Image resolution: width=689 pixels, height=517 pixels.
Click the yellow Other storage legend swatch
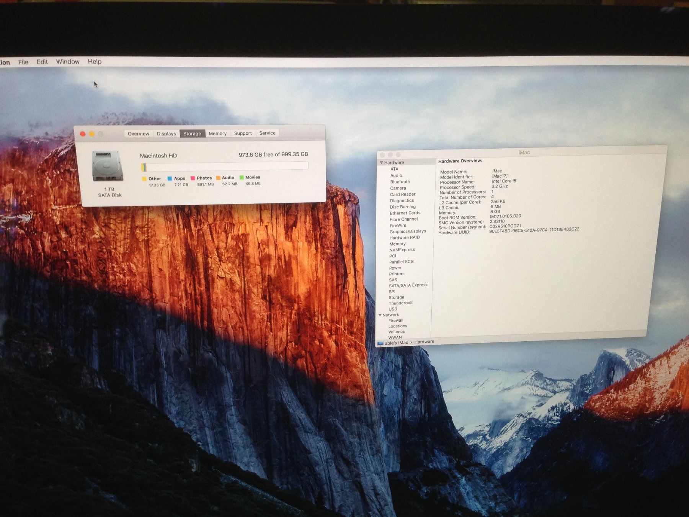coord(144,179)
